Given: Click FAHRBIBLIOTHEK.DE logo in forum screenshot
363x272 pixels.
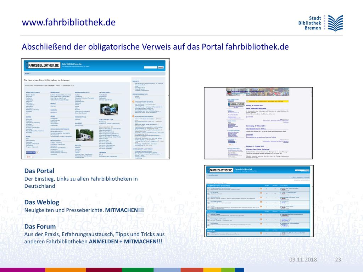Looking at the screenshot, I should [x=220, y=170].
